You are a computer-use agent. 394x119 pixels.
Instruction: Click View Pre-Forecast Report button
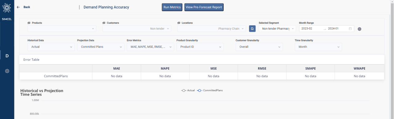(x=204, y=7)
